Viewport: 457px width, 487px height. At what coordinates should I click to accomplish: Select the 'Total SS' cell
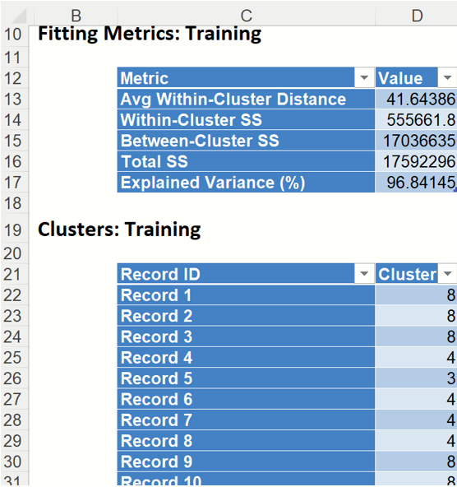point(246,161)
